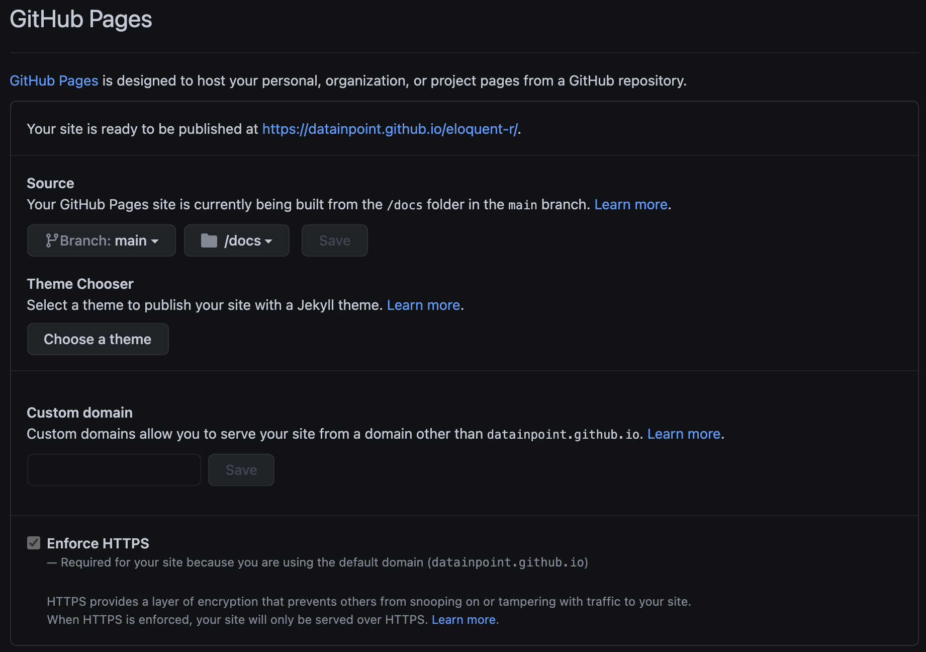Toggle the Enforce HTTPS checkbox
926x652 pixels.
tap(34, 543)
